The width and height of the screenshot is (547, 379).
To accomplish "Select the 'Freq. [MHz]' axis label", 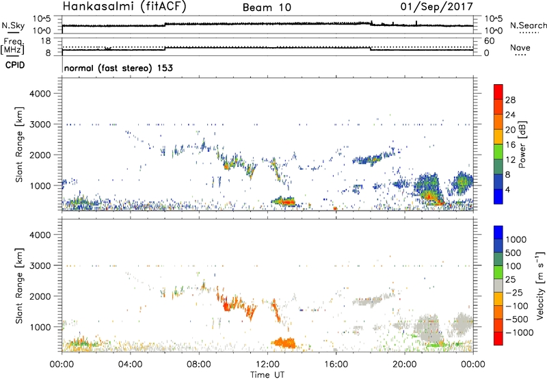I will [13, 47].
